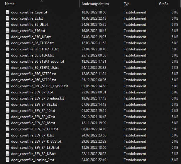Click the file icon of door_constfile_Leasing_2.txt
The width and height of the screenshot is (181, 164).
[8, 160]
